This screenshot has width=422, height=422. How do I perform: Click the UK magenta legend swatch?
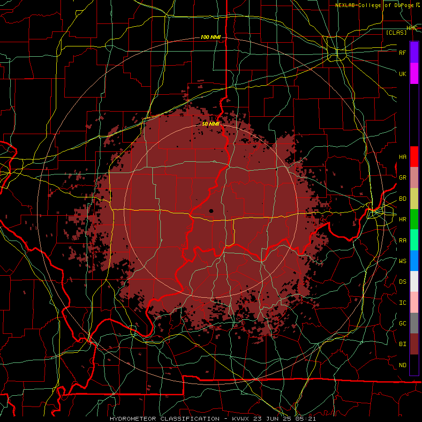(414, 74)
